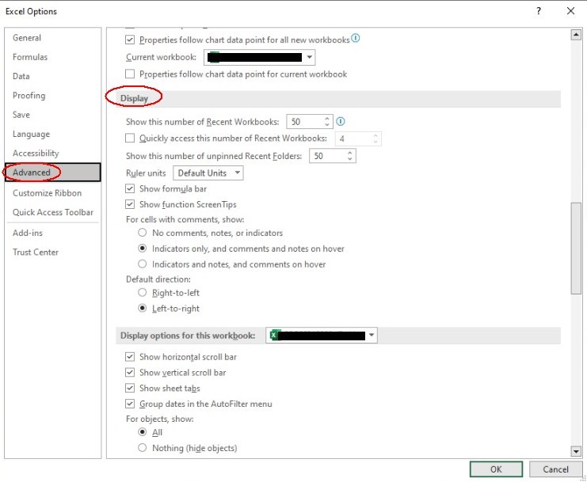Screen dimensions: 587x482
Task: Close the Excel Options dialog
Action: click(x=570, y=11)
